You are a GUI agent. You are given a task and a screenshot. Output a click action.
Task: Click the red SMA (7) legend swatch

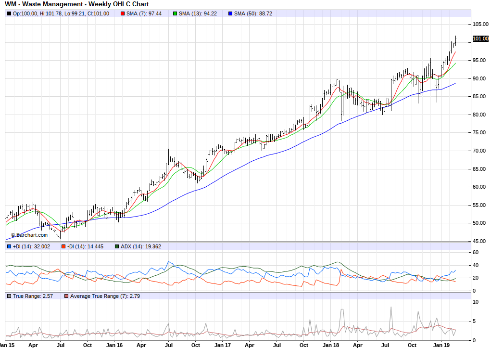[122, 13]
